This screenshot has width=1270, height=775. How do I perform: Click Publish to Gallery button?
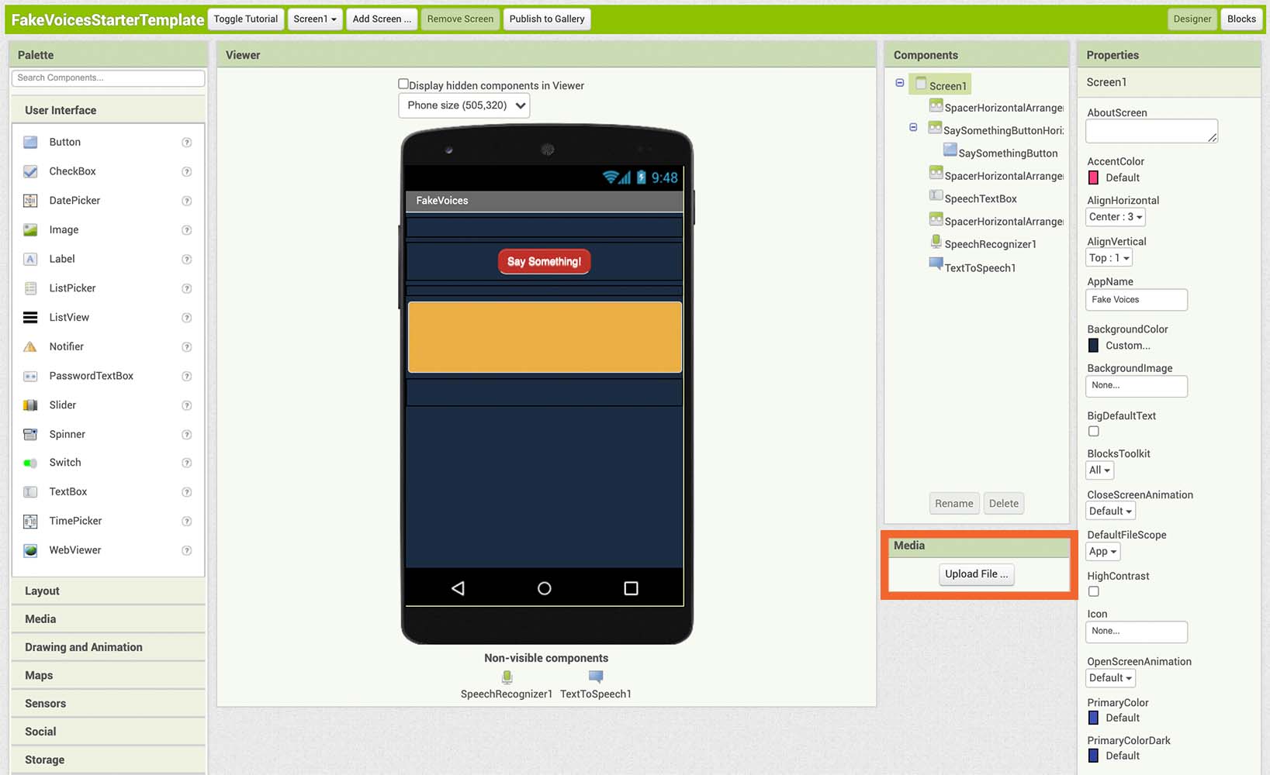point(547,19)
